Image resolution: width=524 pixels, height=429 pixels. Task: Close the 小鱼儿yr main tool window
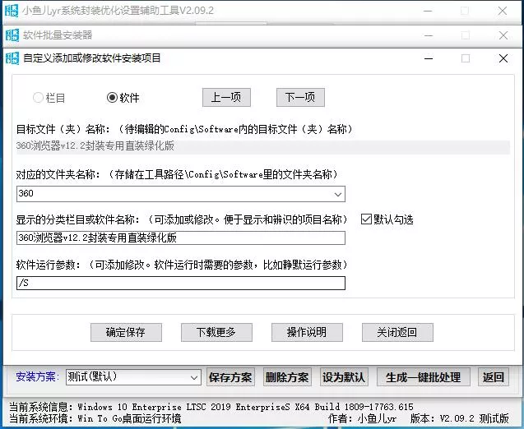pos(503,11)
